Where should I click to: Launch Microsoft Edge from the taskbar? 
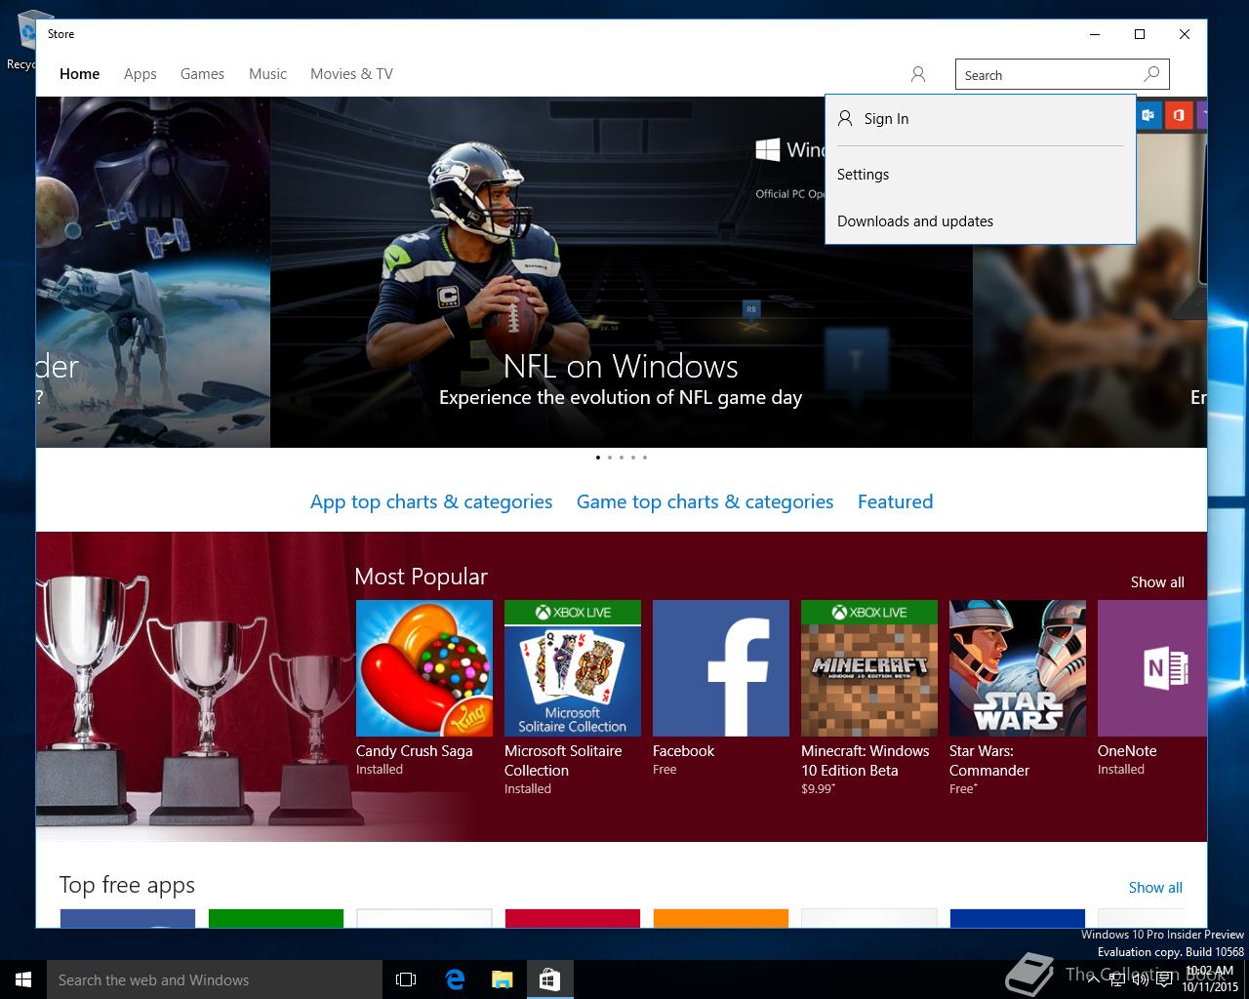(x=455, y=979)
